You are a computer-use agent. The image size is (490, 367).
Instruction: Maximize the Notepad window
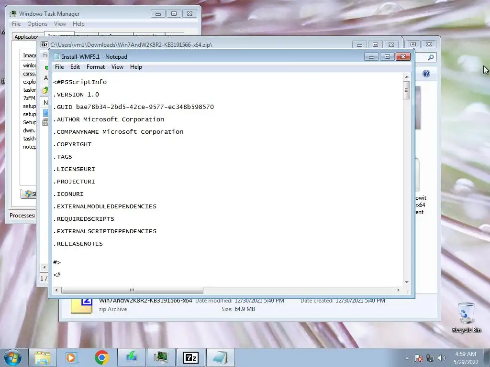click(387, 56)
